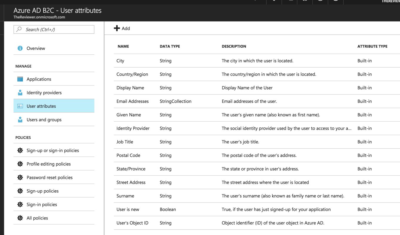Open Applications in the Manage section
The image size is (400, 235).
54,79
